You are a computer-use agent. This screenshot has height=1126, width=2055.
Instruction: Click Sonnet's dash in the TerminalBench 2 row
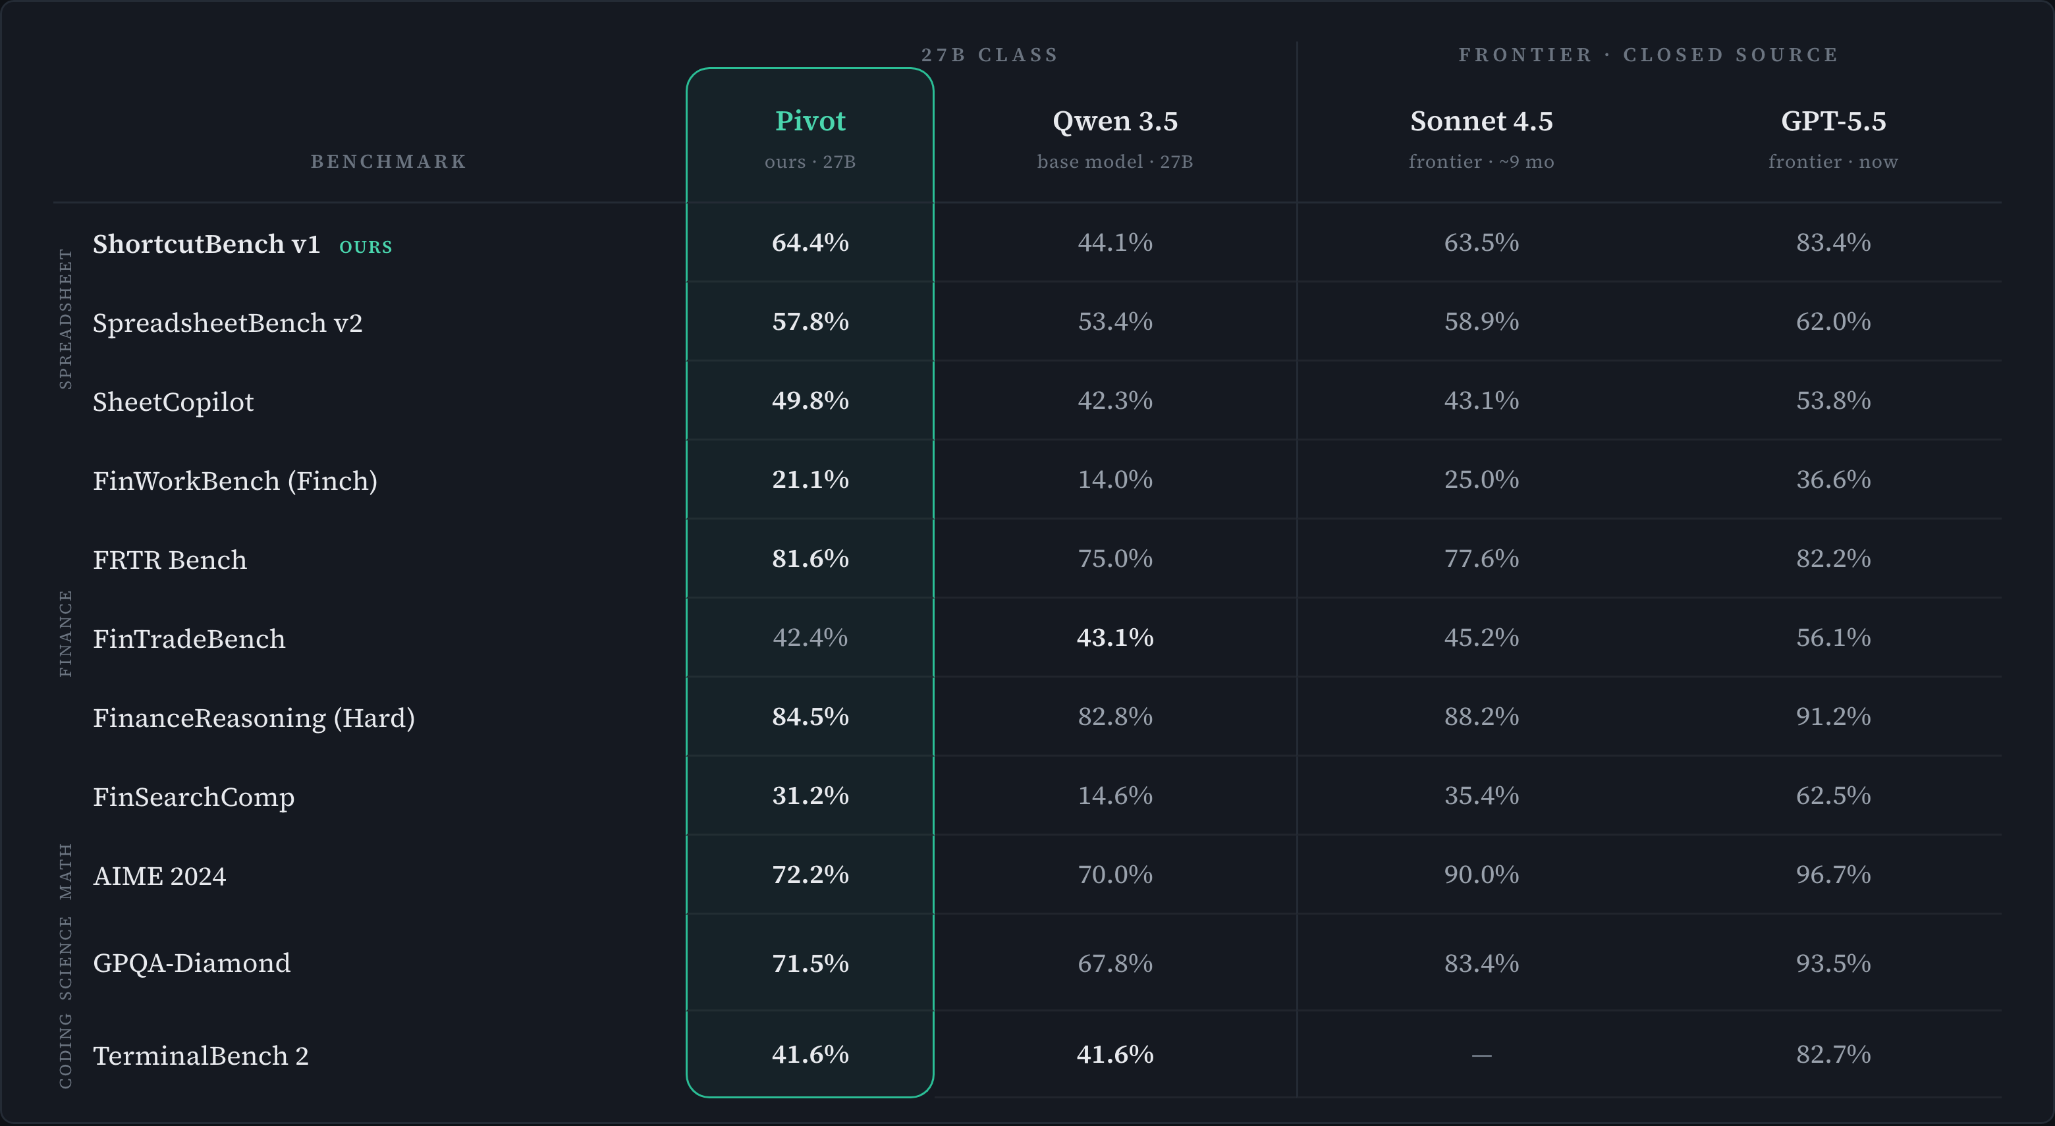pos(1481,1055)
